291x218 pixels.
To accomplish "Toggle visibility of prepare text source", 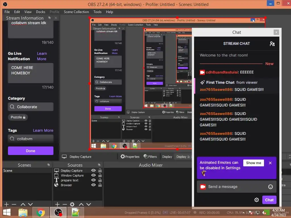I will pyautogui.click(x=93, y=180).
